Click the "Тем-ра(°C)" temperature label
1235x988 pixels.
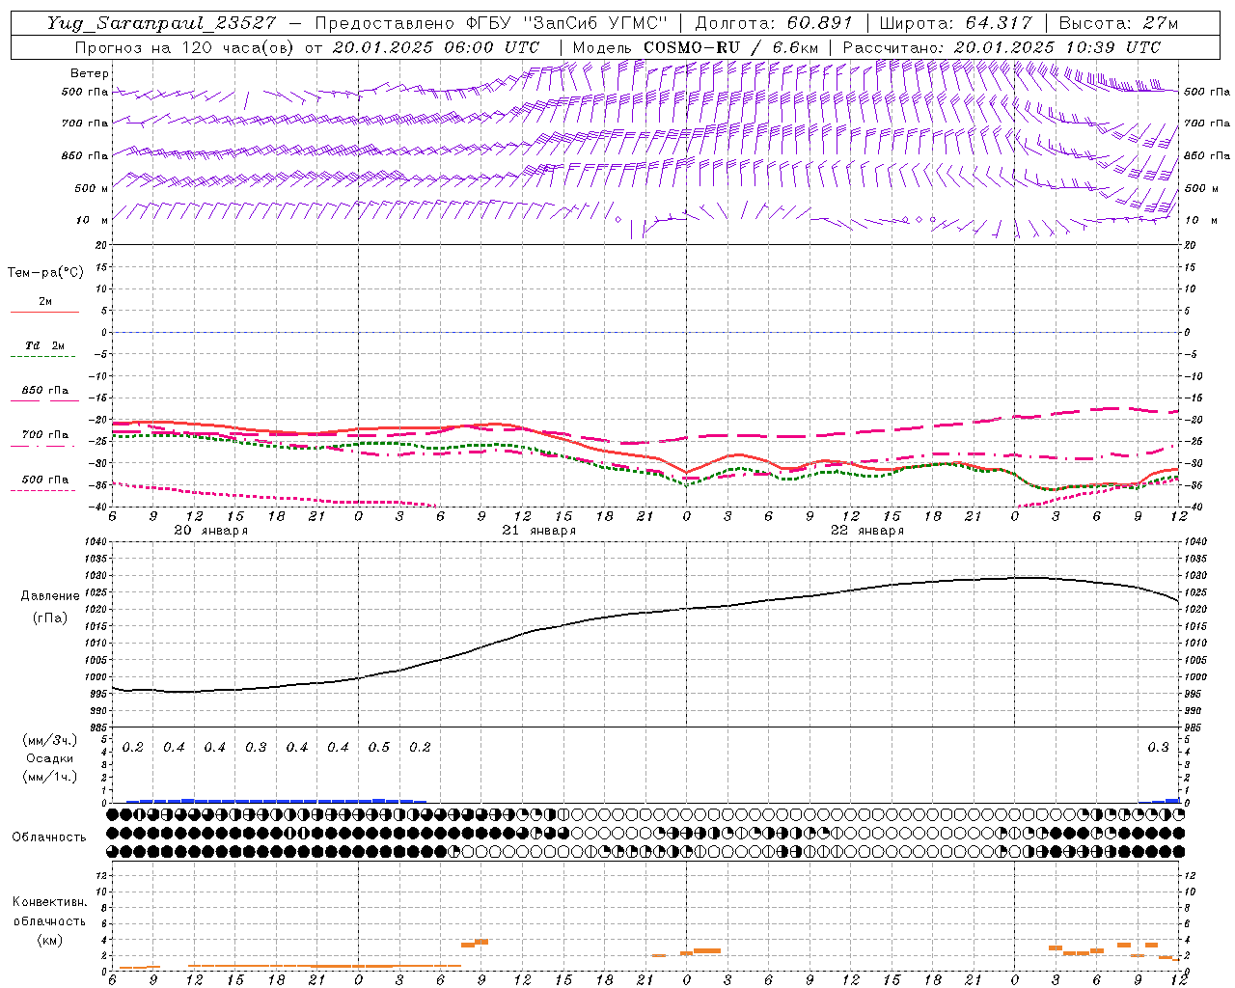(45, 273)
